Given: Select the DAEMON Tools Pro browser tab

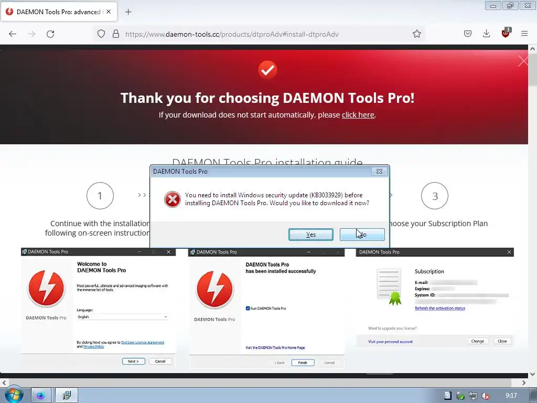Looking at the screenshot, I should 59,12.
